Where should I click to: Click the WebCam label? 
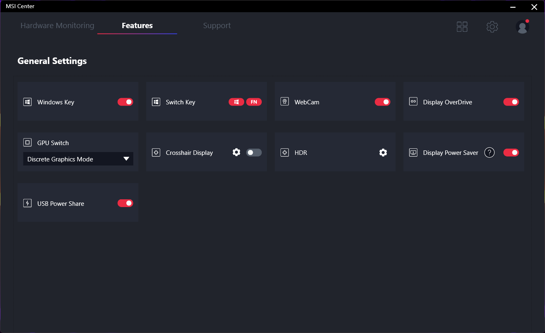click(x=307, y=102)
